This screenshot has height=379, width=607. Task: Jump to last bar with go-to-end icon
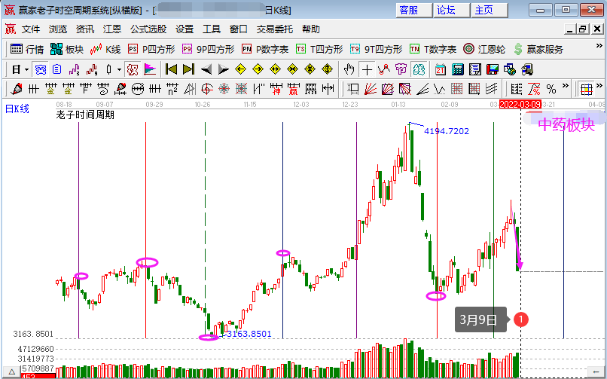(x=188, y=69)
